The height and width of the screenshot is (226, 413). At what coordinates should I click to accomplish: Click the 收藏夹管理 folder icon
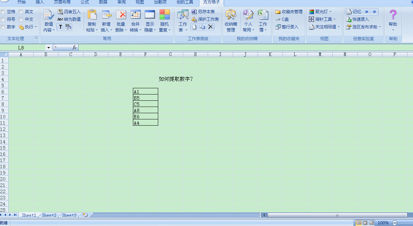(278, 12)
